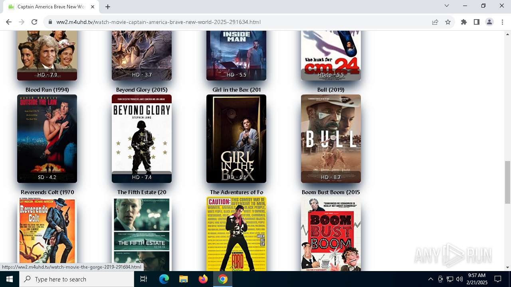Viewport: 511px width, 287px height.
Task: Open a new tab with the plus button
Action: [x=108, y=6]
